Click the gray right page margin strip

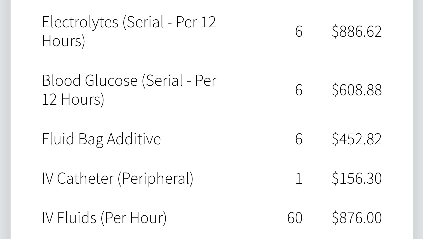tap(418, 118)
